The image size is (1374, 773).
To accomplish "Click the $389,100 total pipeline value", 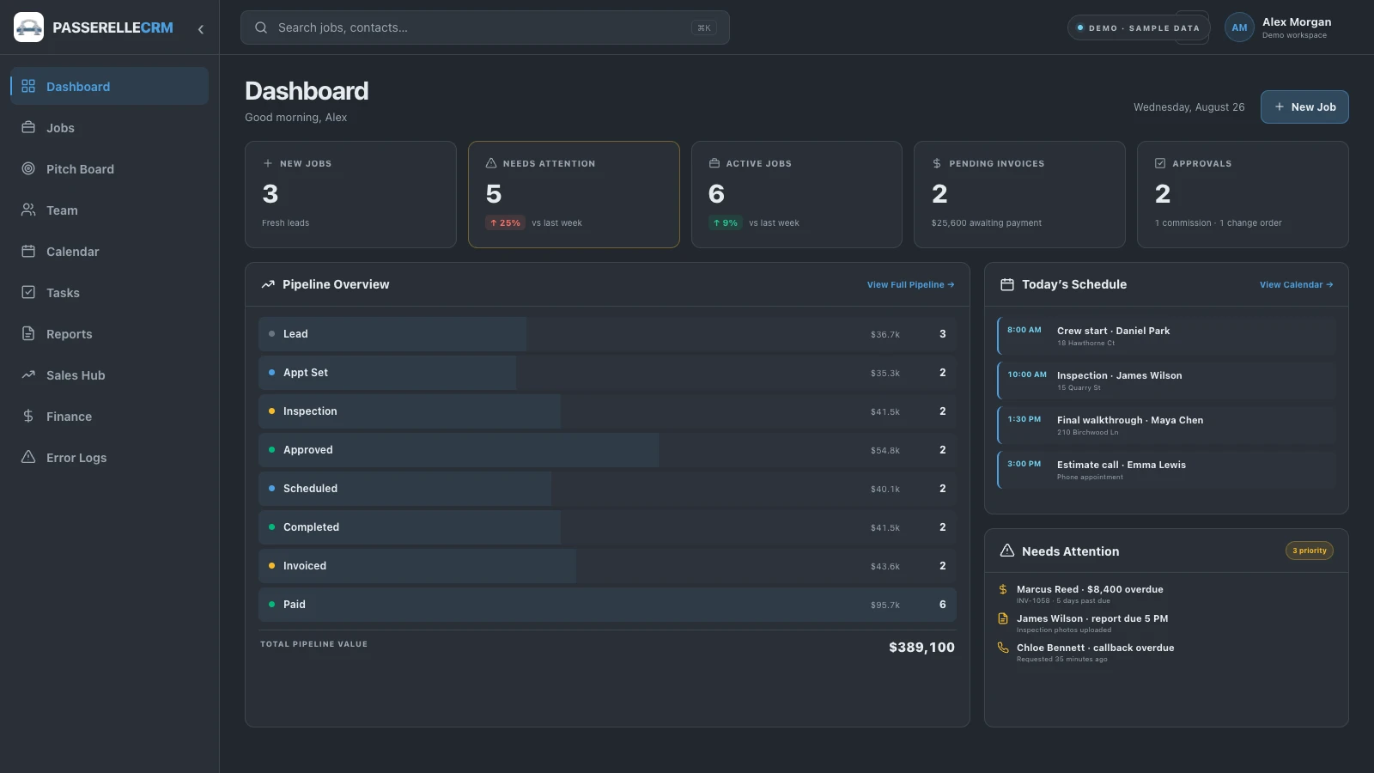I will click(x=921, y=647).
